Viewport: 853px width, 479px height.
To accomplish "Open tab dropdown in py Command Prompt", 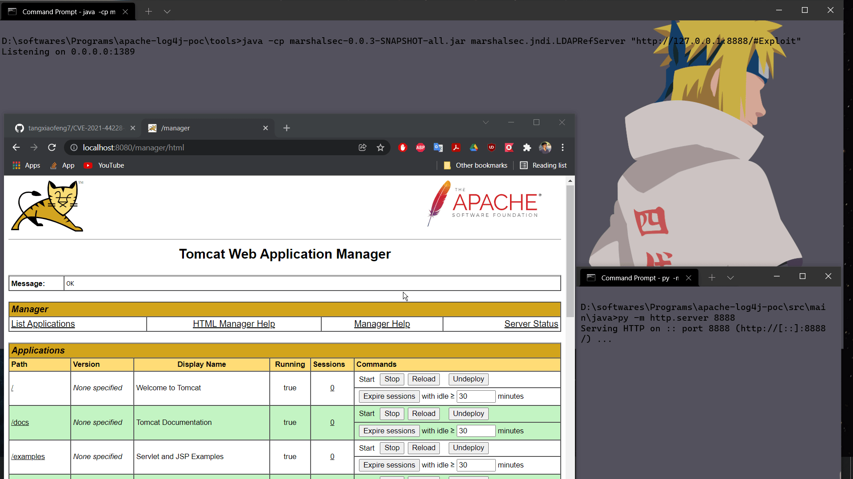I will click(x=730, y=278).
